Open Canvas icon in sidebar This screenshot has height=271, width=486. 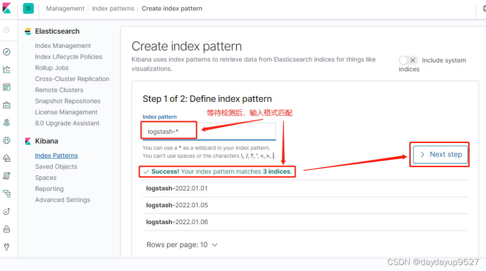(6, 105)
